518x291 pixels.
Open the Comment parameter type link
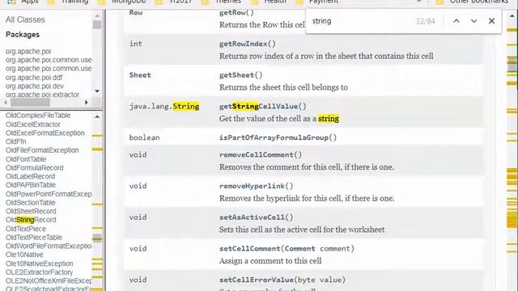pos(300,248)
